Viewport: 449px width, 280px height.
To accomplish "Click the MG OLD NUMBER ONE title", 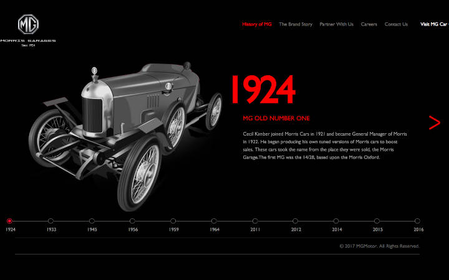I will click(276, 118).
